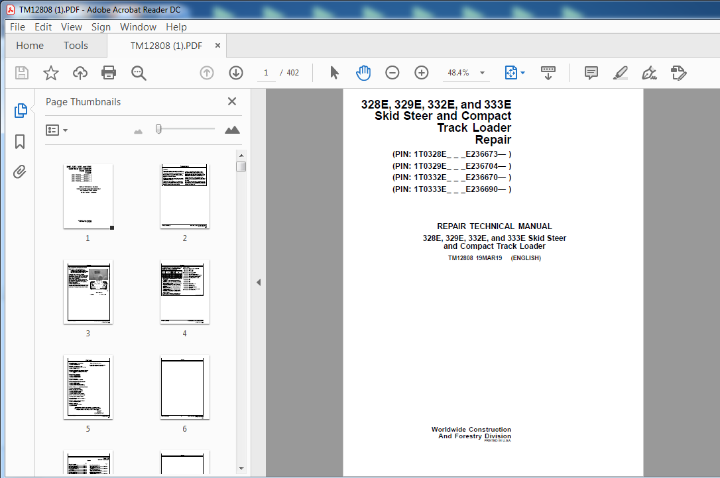Click the Worldwide Construction text
720x478 pixels.
(x=471, y=430)
